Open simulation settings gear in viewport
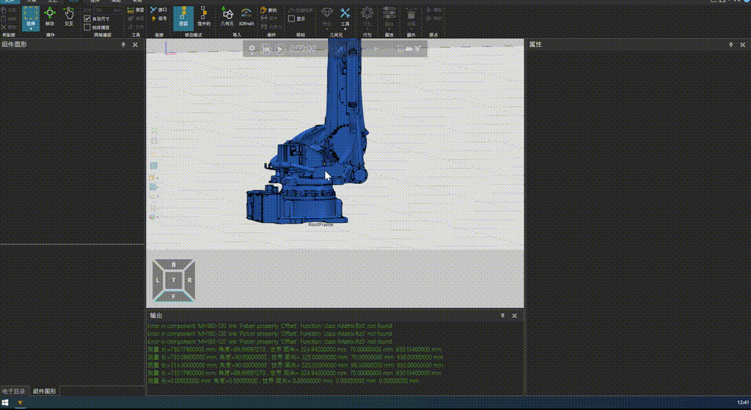751x410 pixels. tap(252, 48)
